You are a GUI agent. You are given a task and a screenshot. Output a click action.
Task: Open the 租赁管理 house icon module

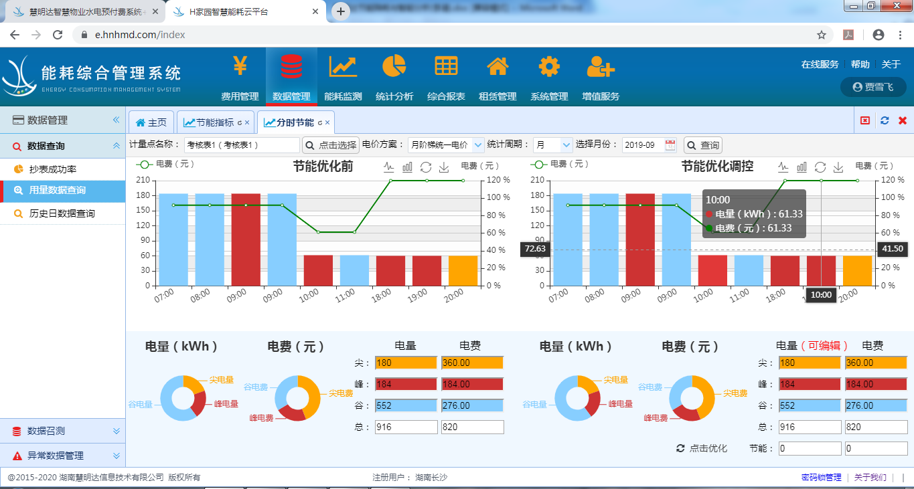click(x=498, y=77)
